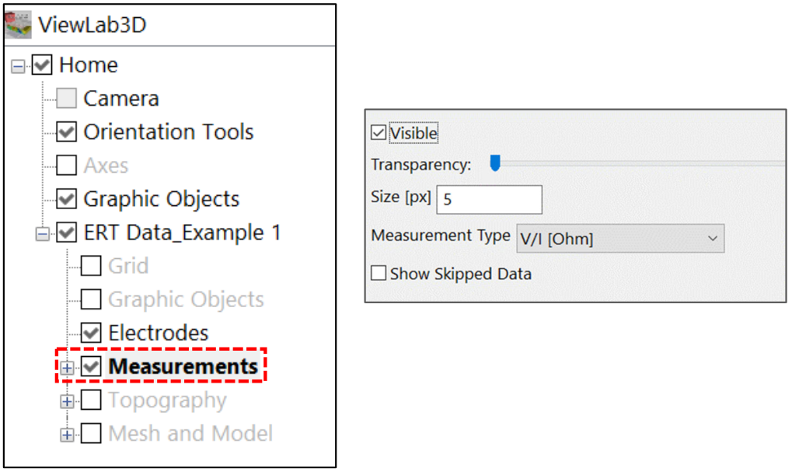
Task: Enable Show Skipped Data checkbox
Action: coord(379,274)
